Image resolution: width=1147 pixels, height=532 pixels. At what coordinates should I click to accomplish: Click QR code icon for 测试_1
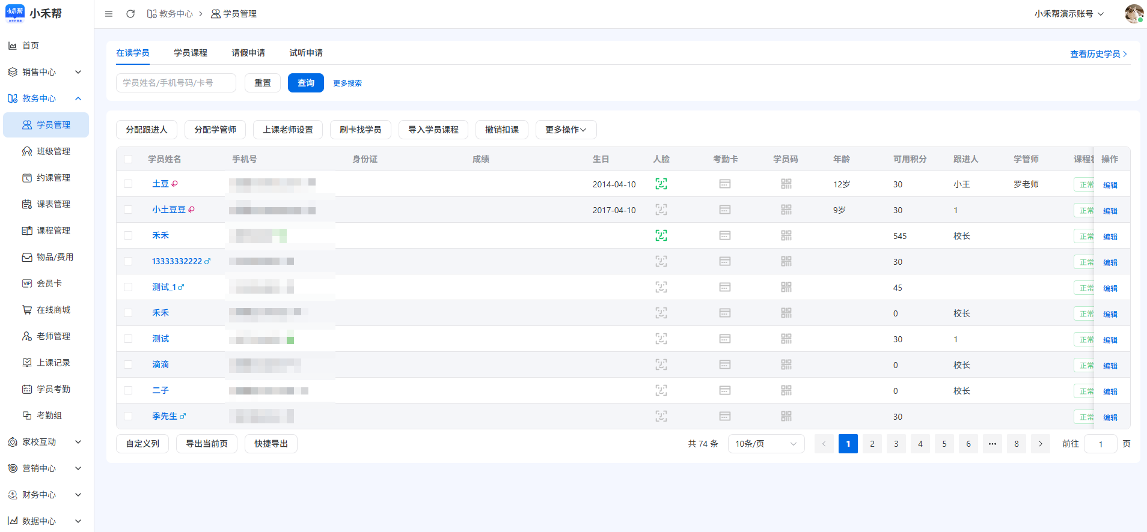(786, 288)
